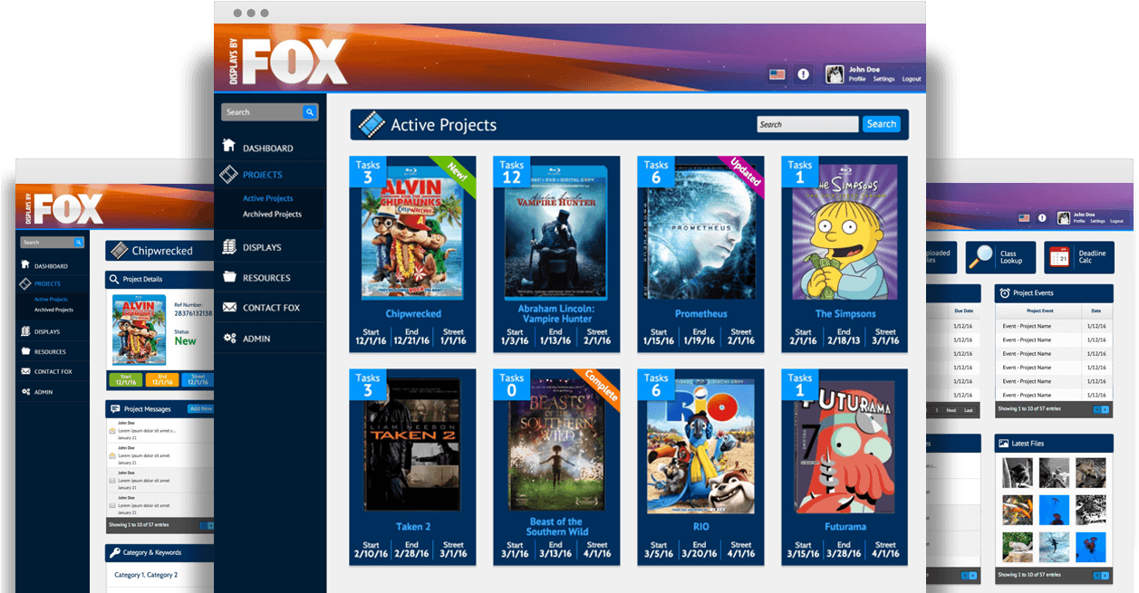Open The Simpsons poster

pos(845,231)
